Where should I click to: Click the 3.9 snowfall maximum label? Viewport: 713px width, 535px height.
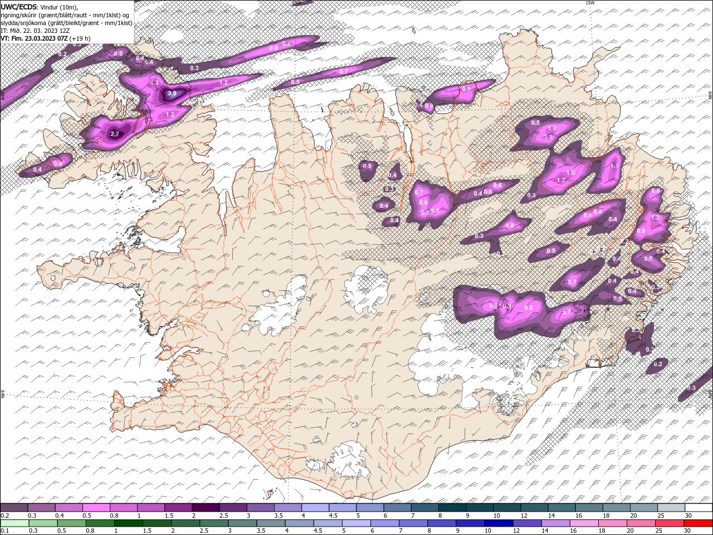[172, 94]
